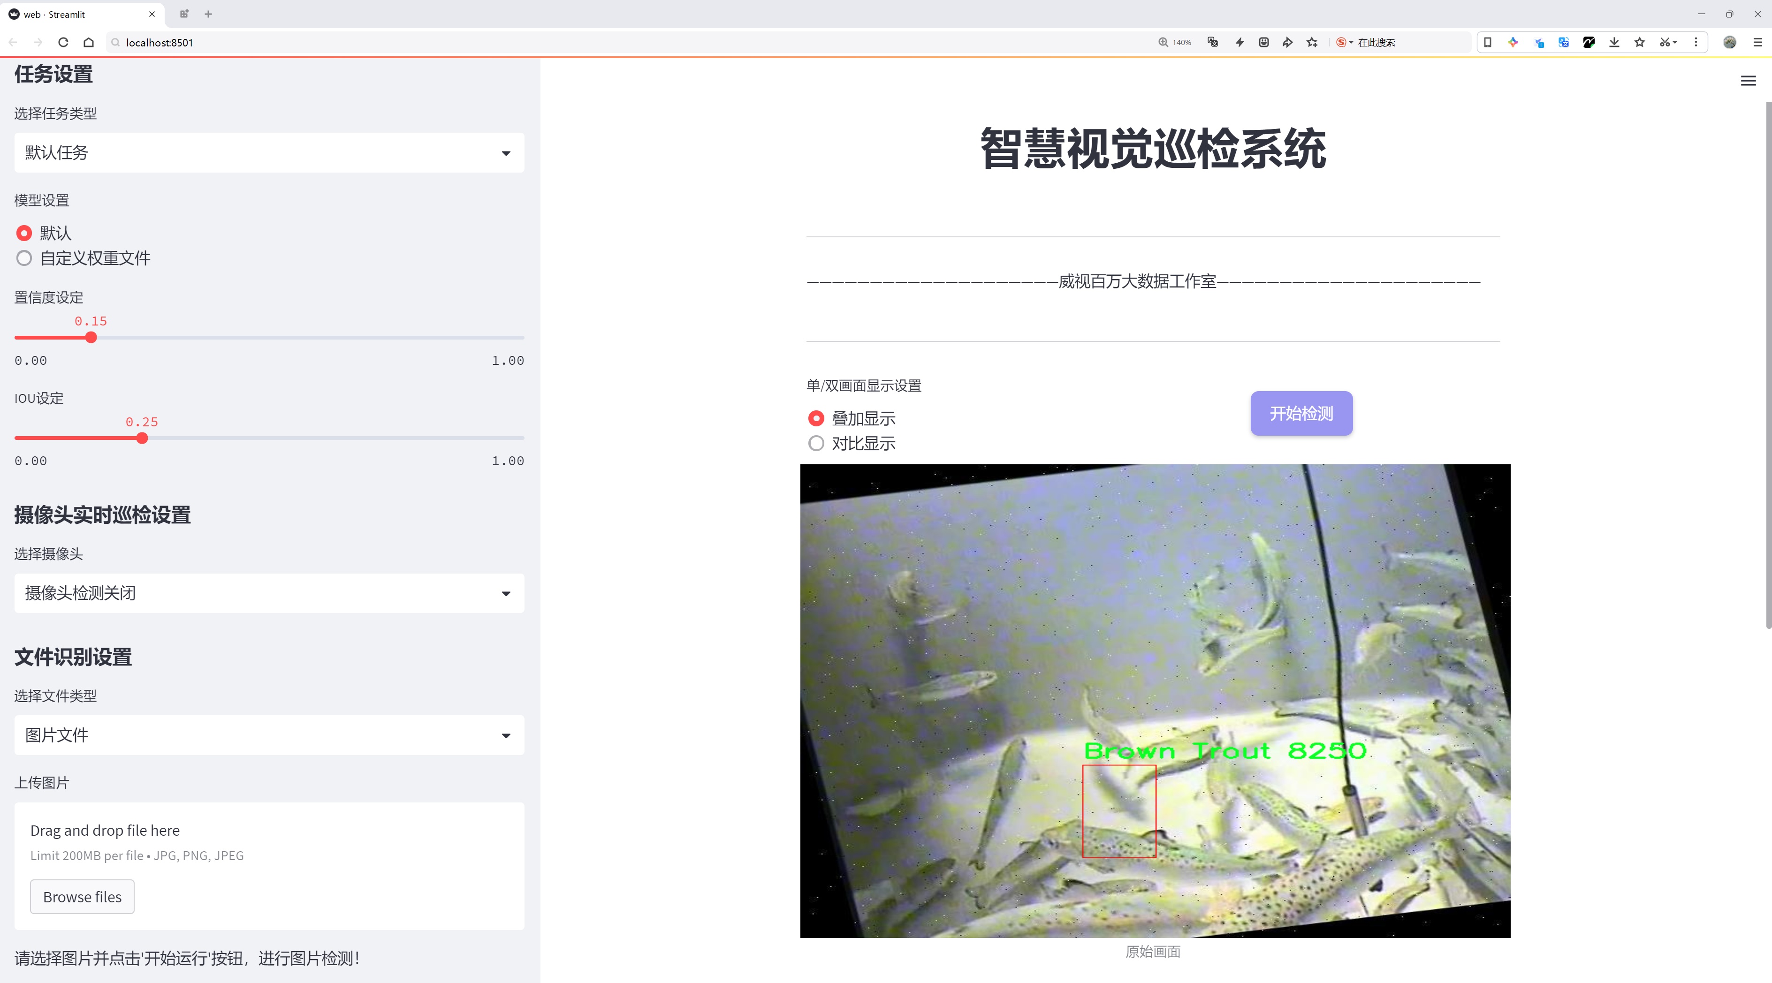The height and width of the screenshot is (983, 1772).
Task: Click the page vertical scrollbar
Action: [1768, 364]
